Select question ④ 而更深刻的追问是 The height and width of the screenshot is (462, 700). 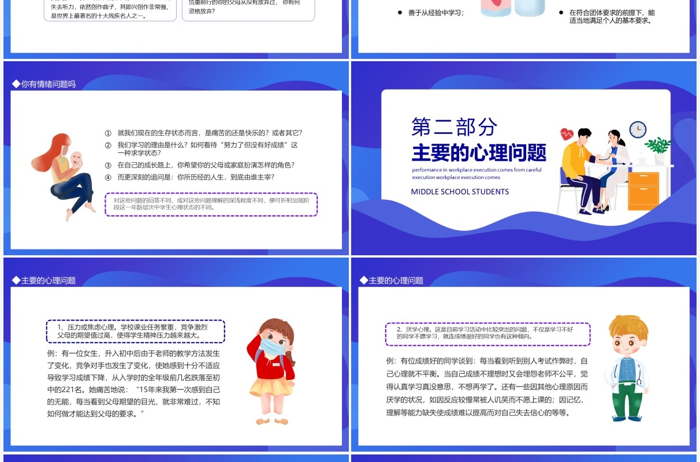pyautogui.click(x=189, y=177)
